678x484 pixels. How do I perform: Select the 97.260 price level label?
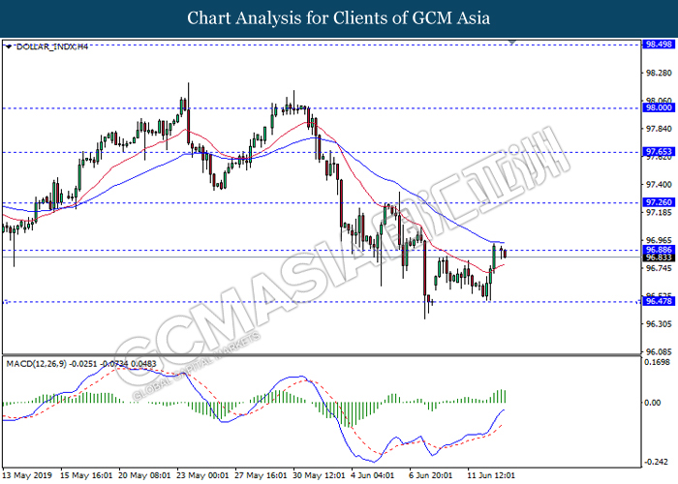(658, 202)
